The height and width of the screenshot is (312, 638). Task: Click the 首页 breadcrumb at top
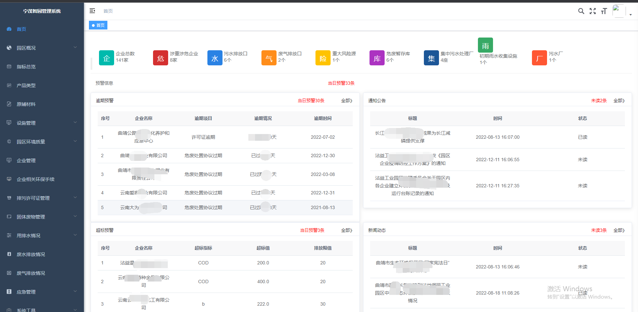pyautogui.click(x=108, y=11)
